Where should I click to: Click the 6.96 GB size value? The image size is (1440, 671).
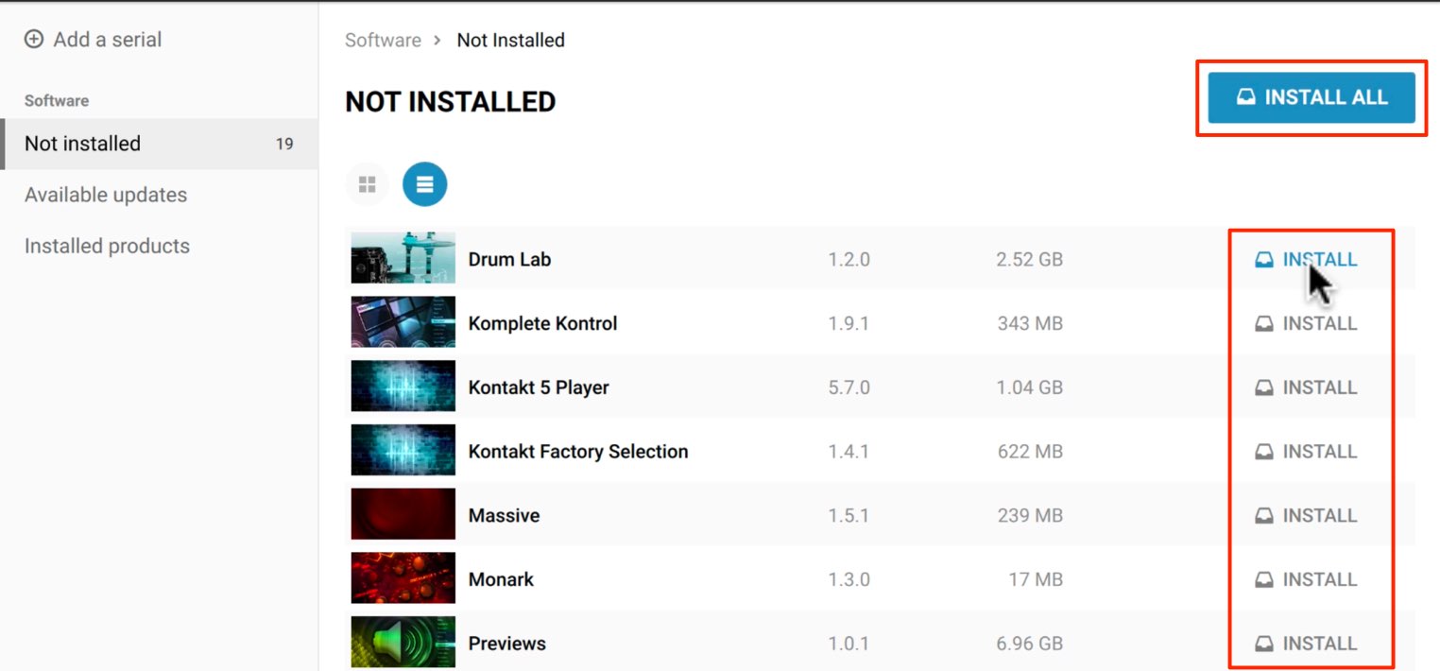click(1029, 644)
